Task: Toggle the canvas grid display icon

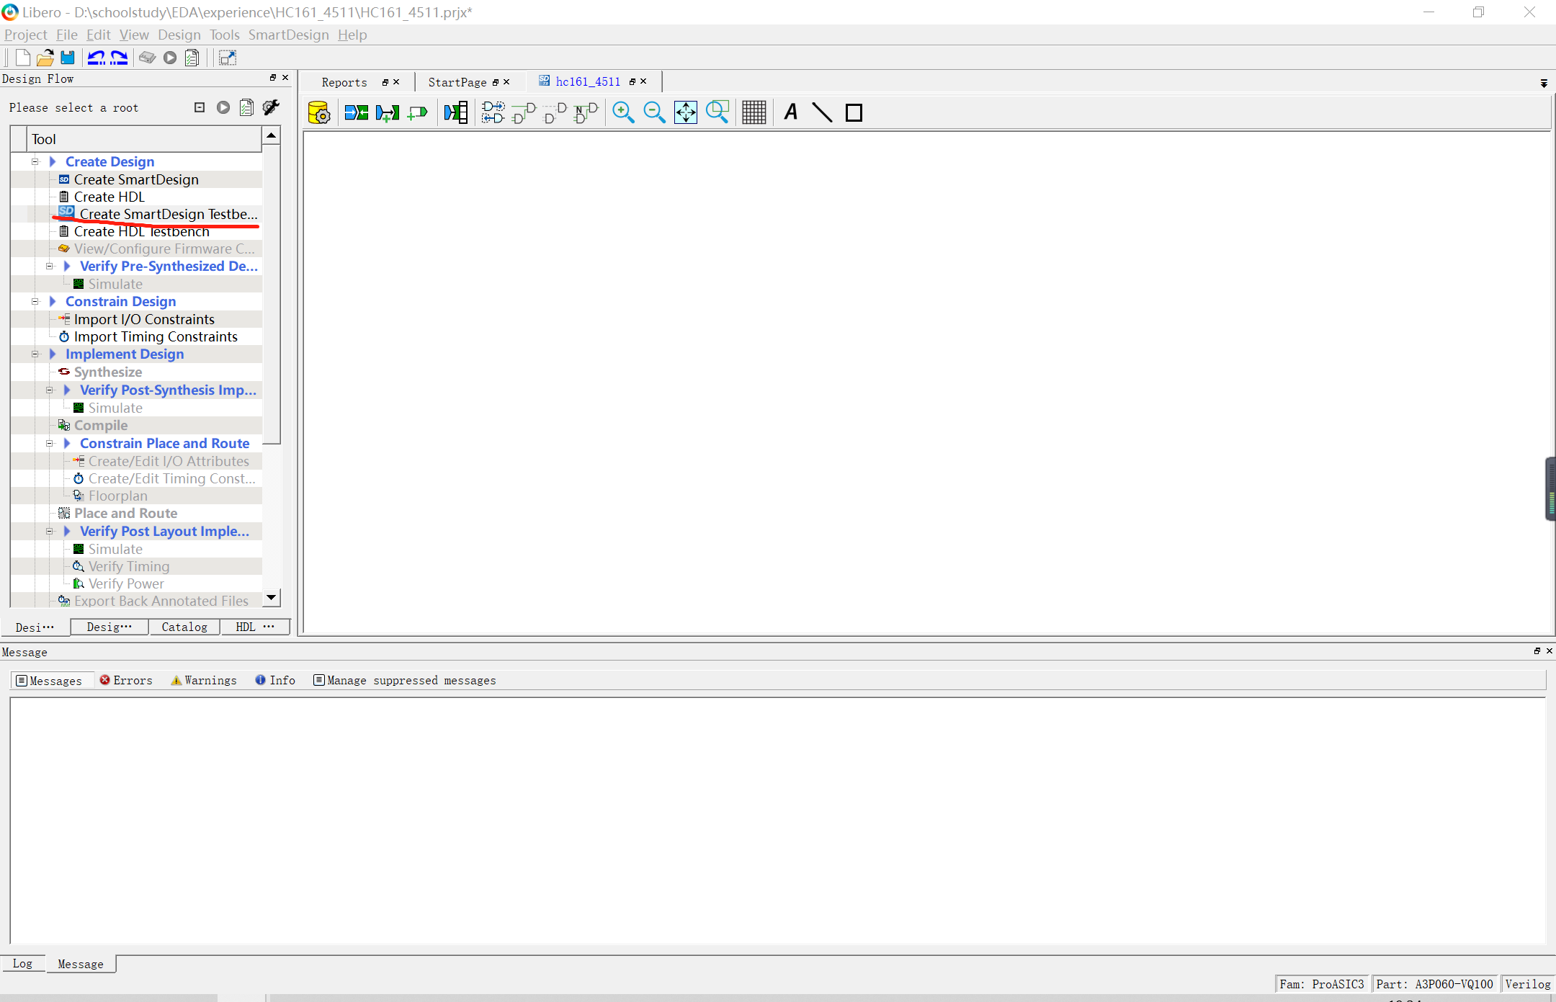Action: point(754,112)
